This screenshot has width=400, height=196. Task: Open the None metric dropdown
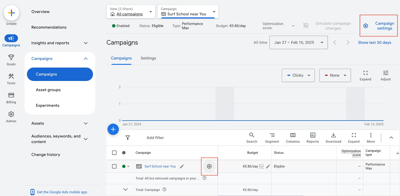tap(335, 75)
